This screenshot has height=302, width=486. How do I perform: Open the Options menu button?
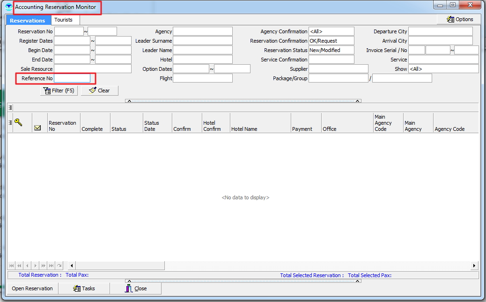tap(460, 19)
